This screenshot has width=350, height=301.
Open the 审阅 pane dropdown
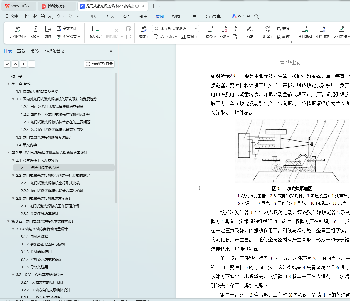point(189,37)
